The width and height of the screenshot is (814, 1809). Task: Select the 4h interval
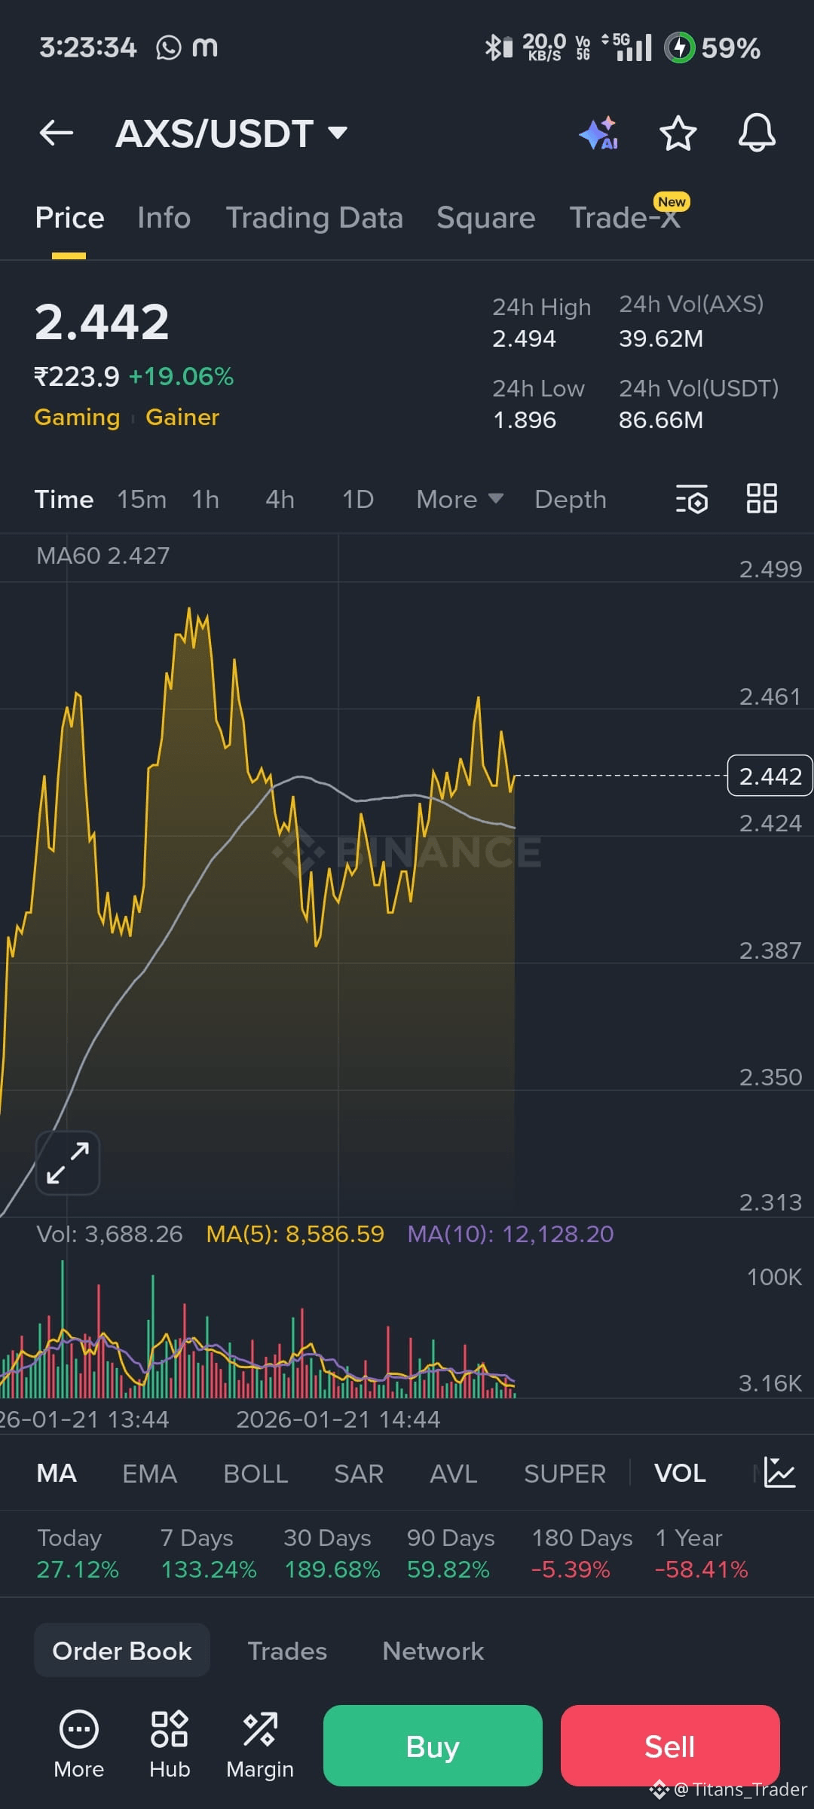pyautogui.click(x=280, y=499)
